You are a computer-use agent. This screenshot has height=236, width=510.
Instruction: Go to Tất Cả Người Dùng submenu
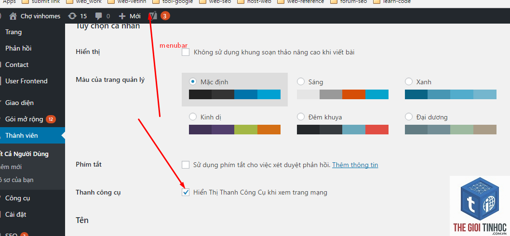[24, 154]
